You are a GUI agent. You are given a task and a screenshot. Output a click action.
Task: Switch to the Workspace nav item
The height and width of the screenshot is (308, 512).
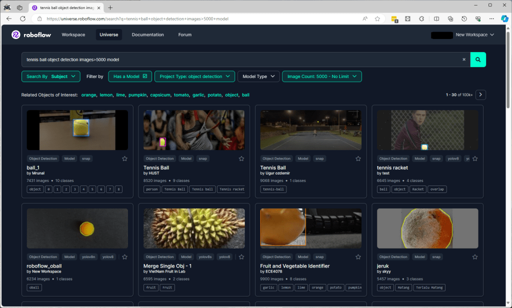pos(73,35)
